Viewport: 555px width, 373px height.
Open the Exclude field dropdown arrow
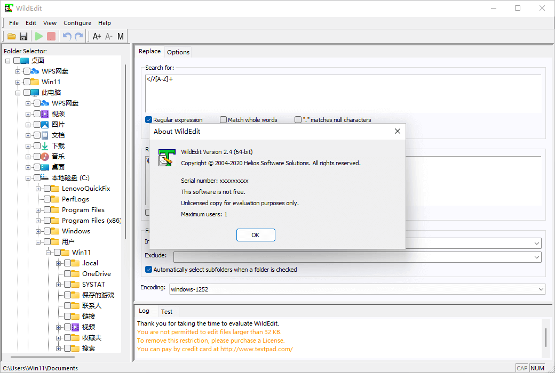click(537, 257)
